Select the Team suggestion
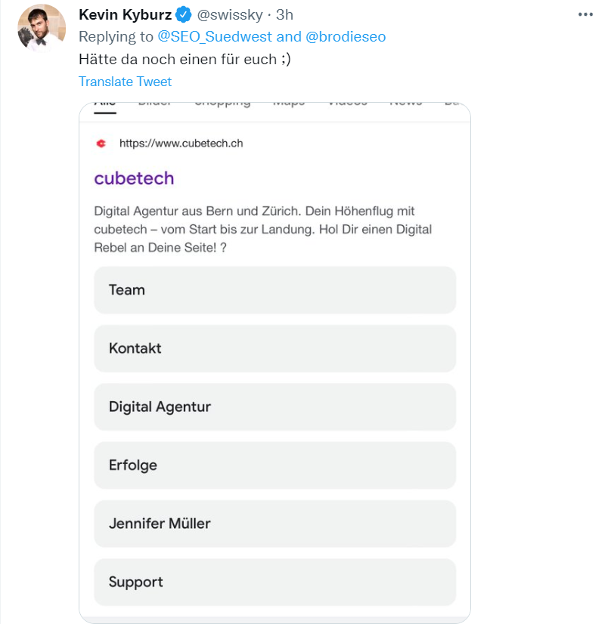608x624 pixels. click(275, 290)
